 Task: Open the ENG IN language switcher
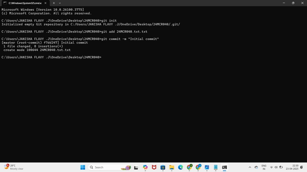[x=264, y=167]
